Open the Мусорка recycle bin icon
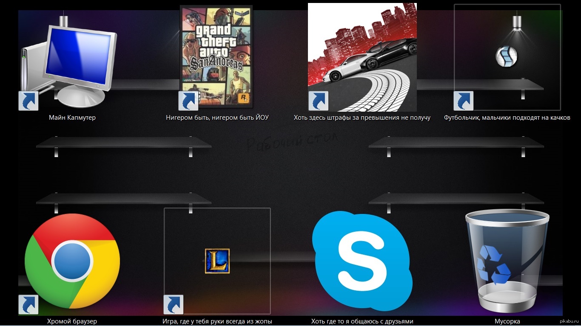The image size is (581, 326). tap(507, 261)
